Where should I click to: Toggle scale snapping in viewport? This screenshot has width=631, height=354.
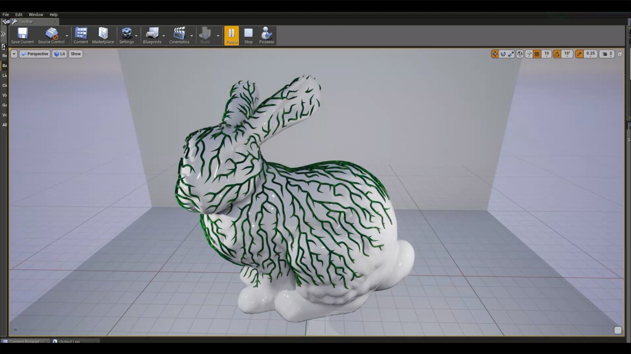coord(579,54)
